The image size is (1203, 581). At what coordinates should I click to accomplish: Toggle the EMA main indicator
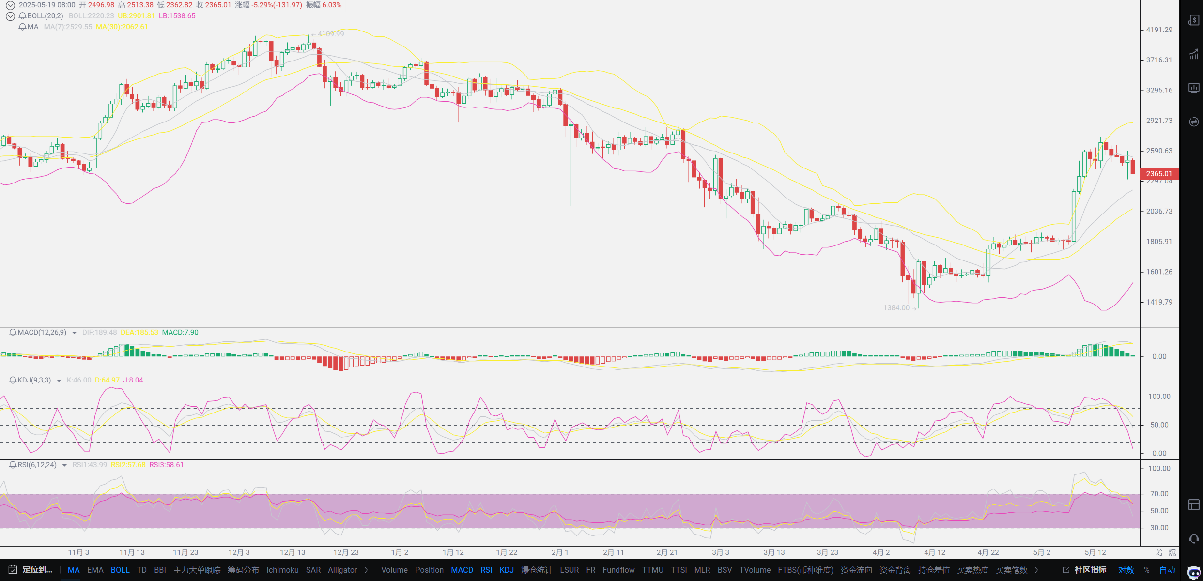coord(95,570)
